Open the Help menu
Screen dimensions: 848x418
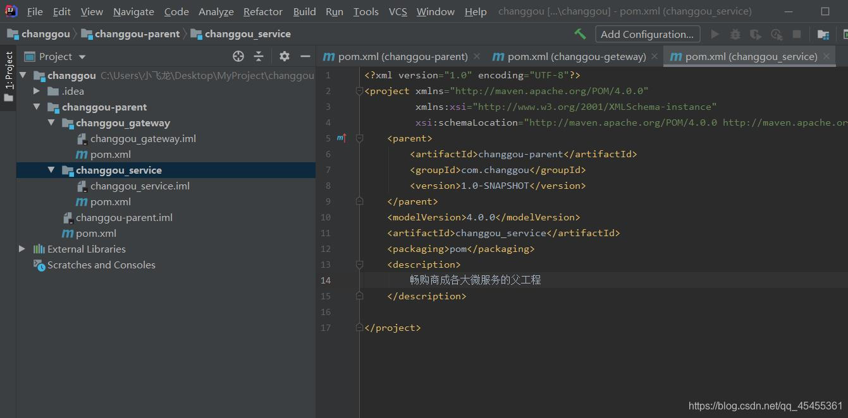[x=476, y=11]
